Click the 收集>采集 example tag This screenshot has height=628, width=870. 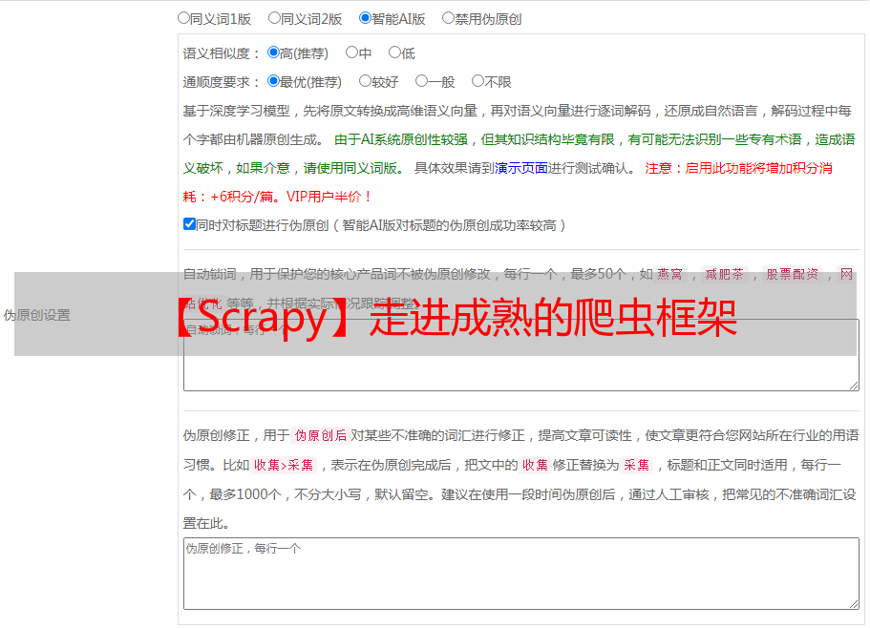tap(284, 465)
